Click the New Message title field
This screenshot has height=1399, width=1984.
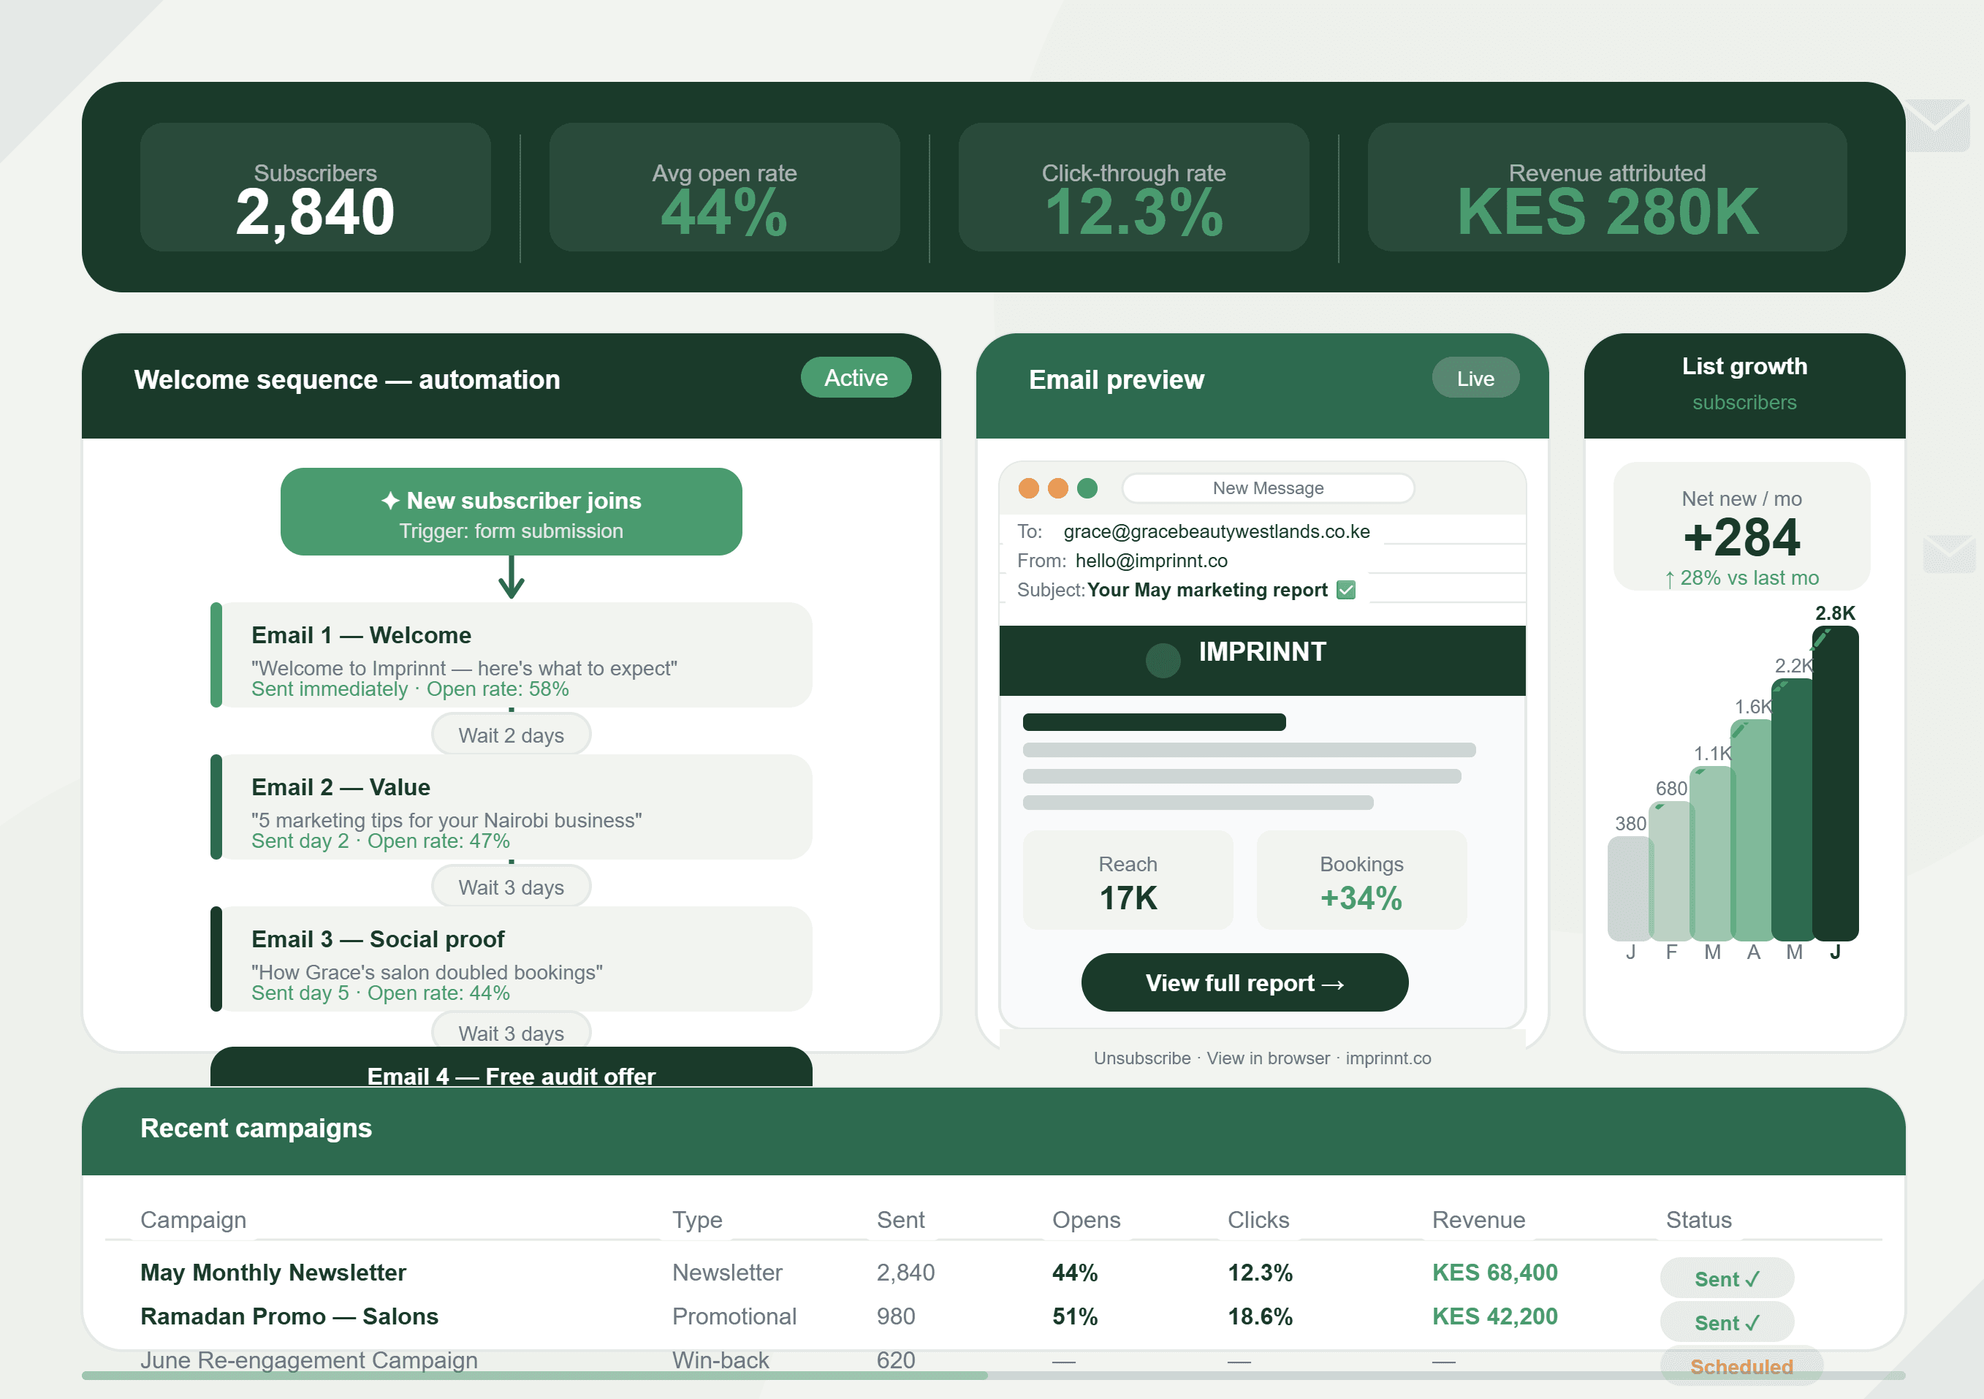(x=1268, y=488)
